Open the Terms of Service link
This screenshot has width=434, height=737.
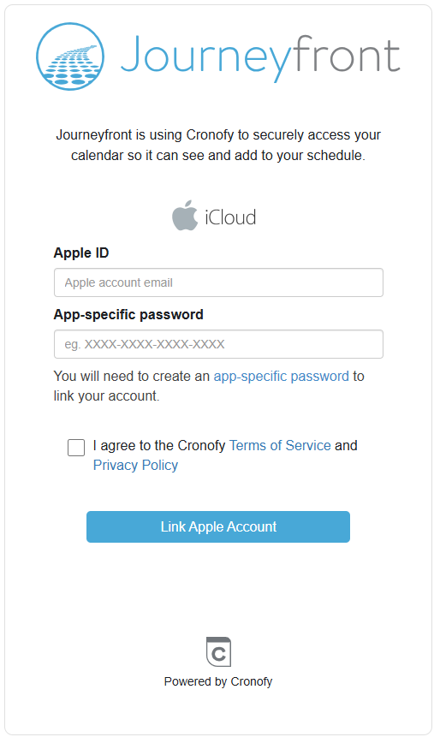click(x=280, y=445)
